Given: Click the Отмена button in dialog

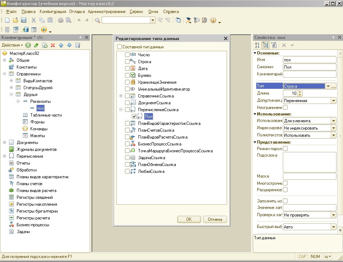Looking at the screenshot, I should pos(215,219).
